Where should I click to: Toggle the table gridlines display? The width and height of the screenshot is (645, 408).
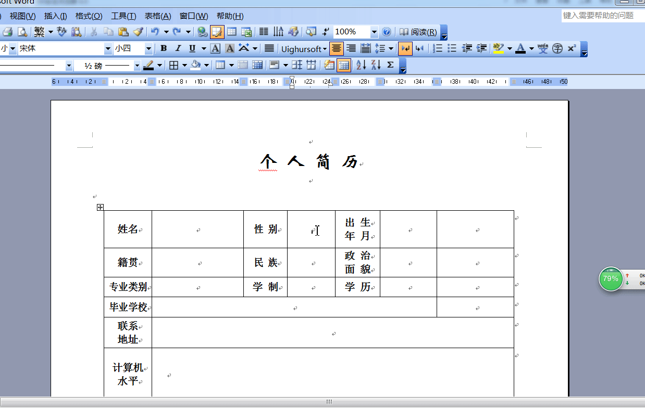344,65
